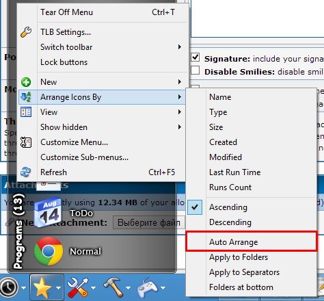Click the Customize Menu icon
The width and height of the screenshot is (324, 301).
(x=26, y=142)
